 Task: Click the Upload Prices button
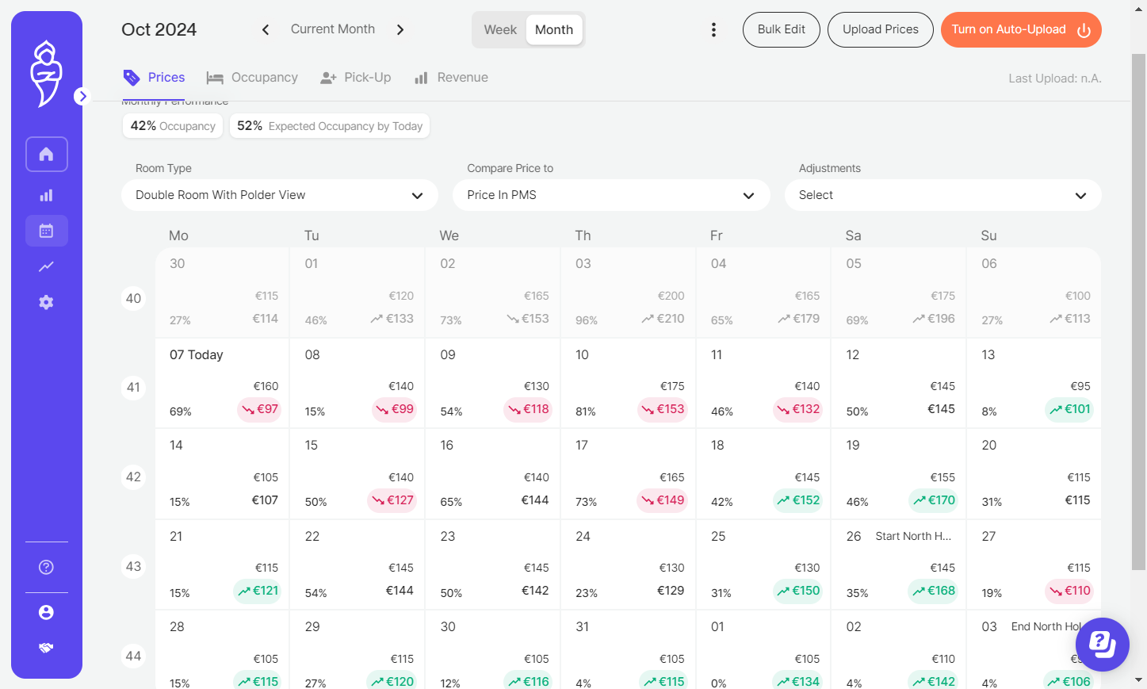(880, 29)
